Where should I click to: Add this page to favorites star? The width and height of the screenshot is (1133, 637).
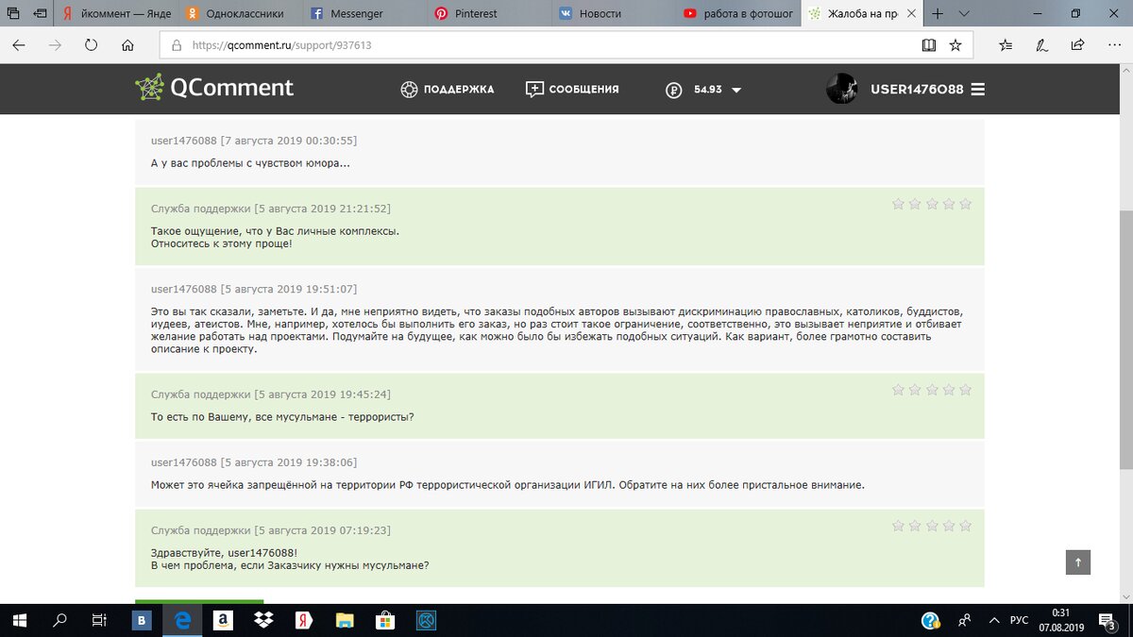coord(955,44)
